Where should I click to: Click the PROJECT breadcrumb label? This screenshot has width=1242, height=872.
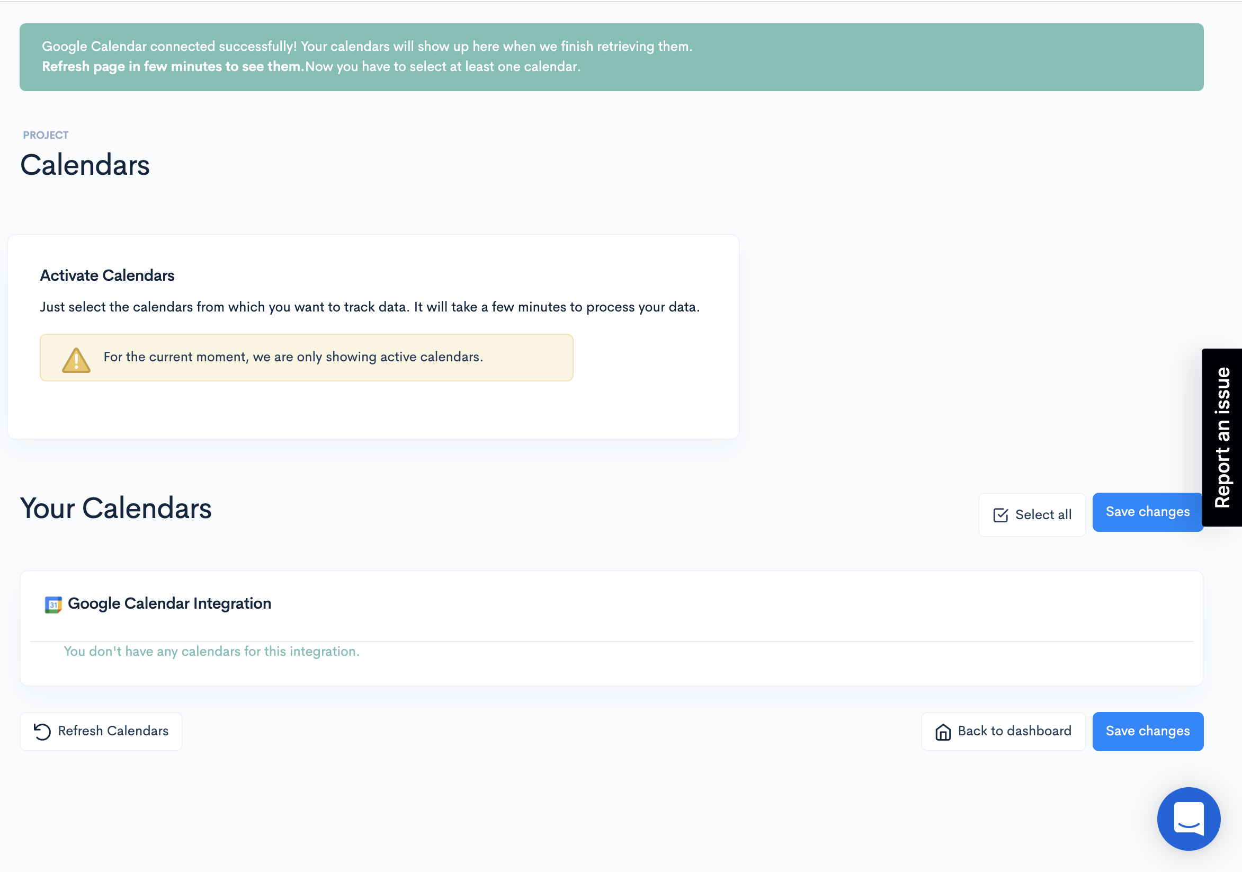point(46,135)
